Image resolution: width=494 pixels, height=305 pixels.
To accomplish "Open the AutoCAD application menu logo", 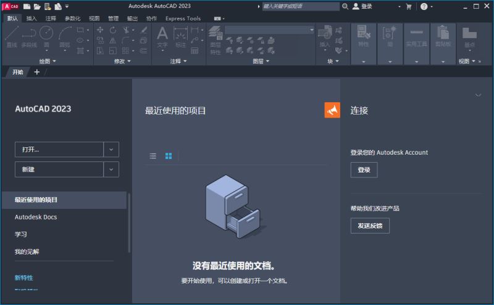I will pos(11,6).
